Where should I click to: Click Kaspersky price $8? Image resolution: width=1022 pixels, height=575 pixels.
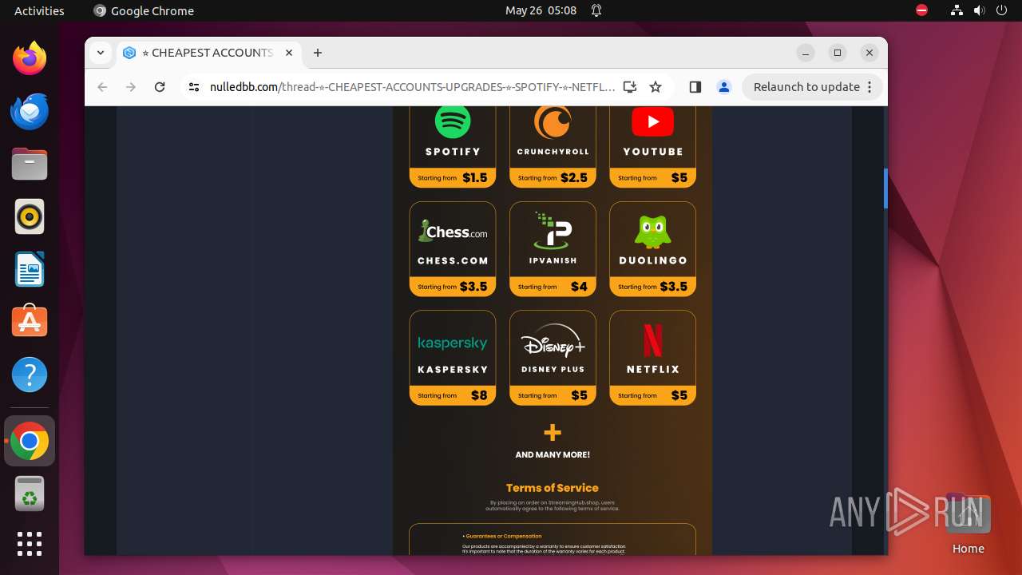(479, 395)
